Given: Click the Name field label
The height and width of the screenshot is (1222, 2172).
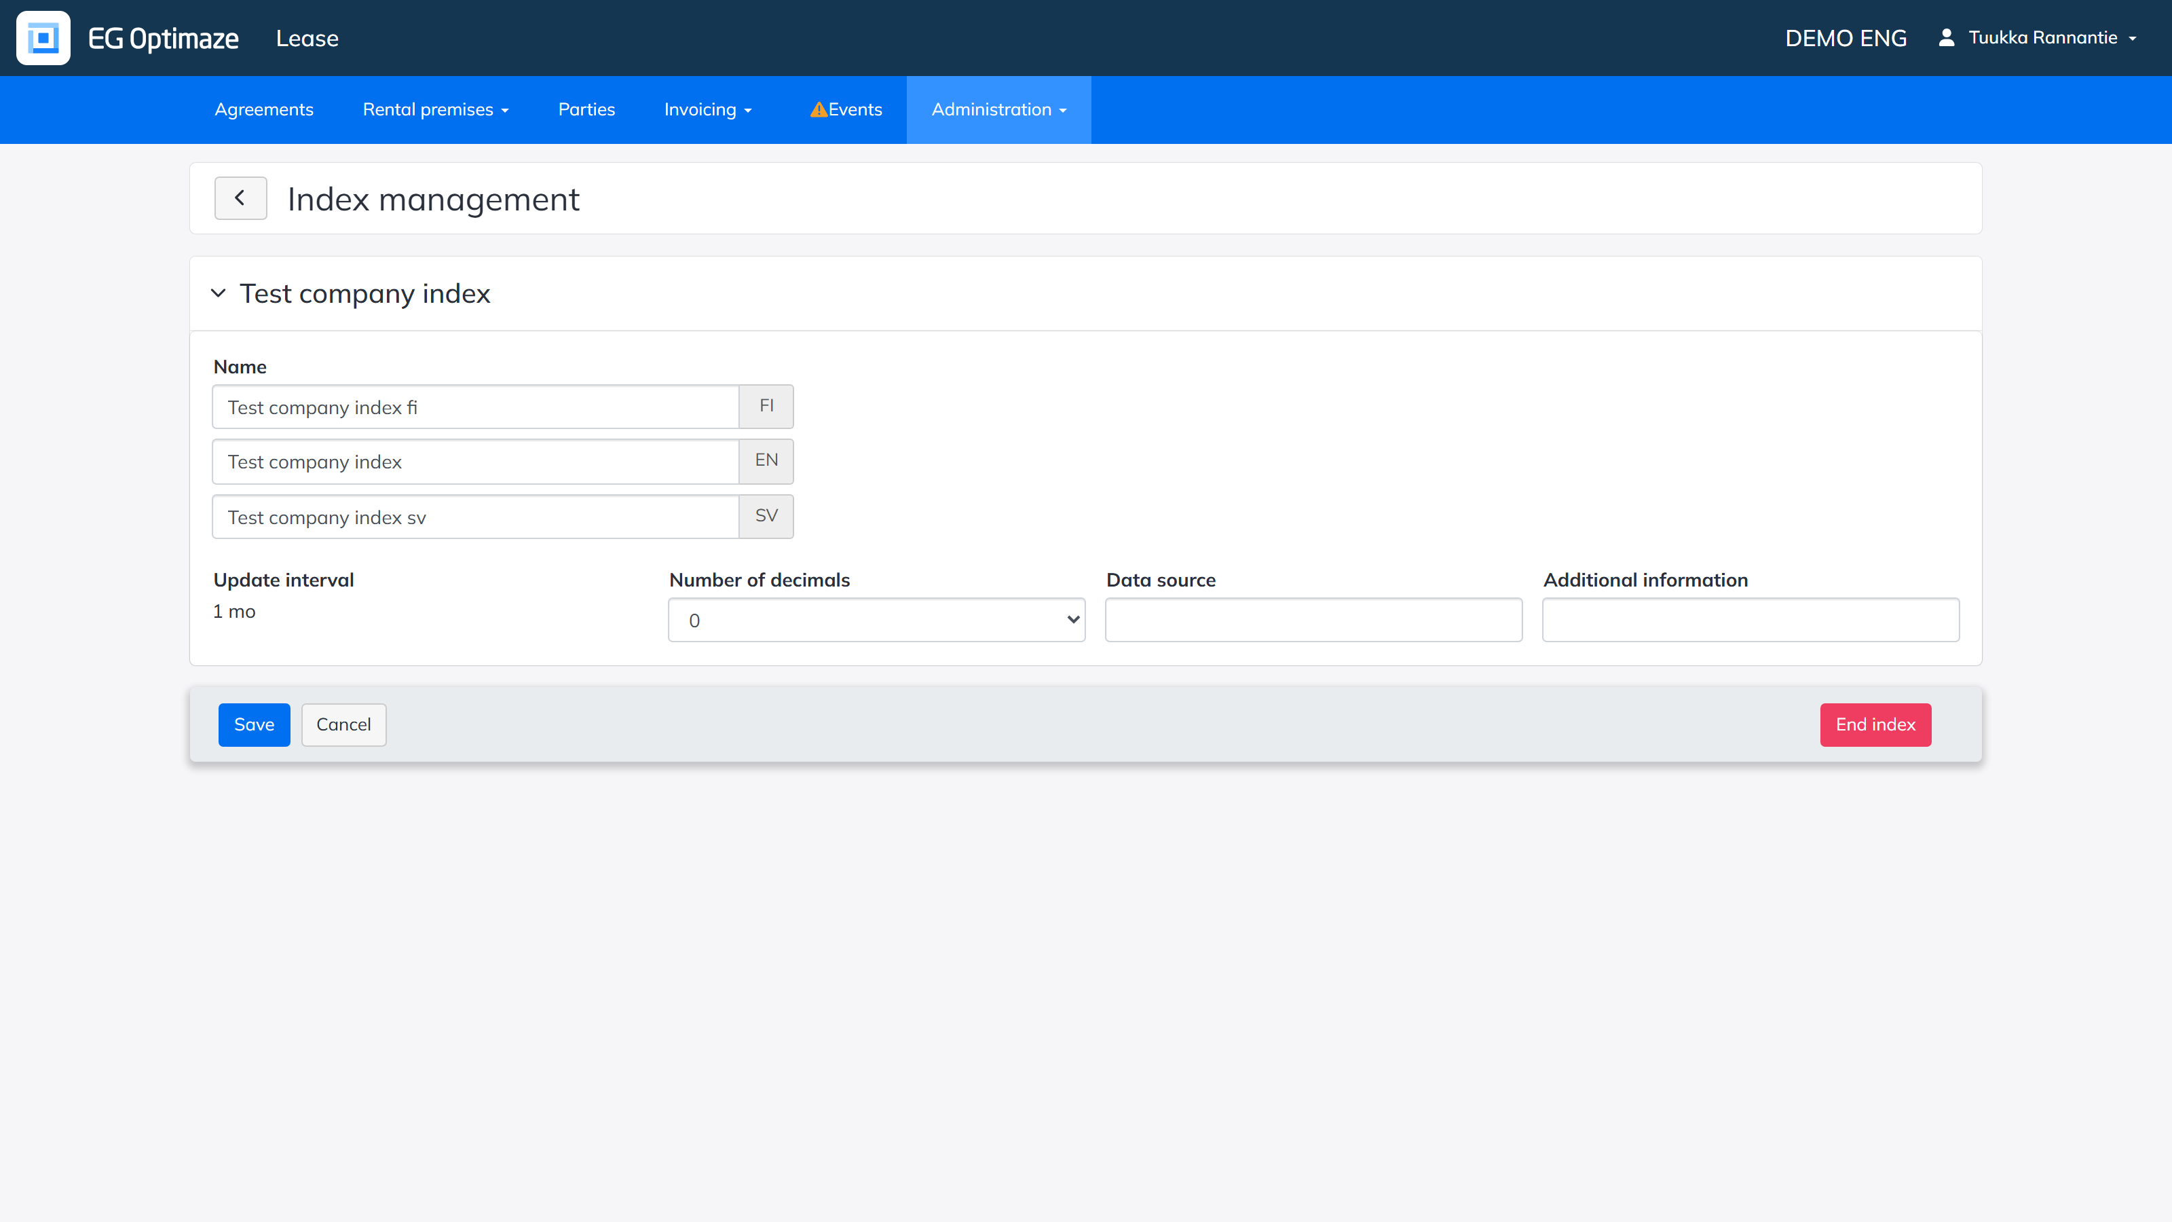Looking at the screenshot, I should [x=240, y=367].
